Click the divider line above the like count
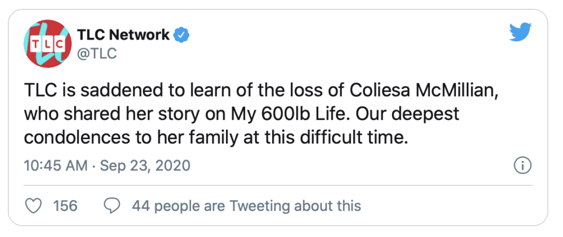Viewport: 563px width, 237px height. click(x=278, y=186)
